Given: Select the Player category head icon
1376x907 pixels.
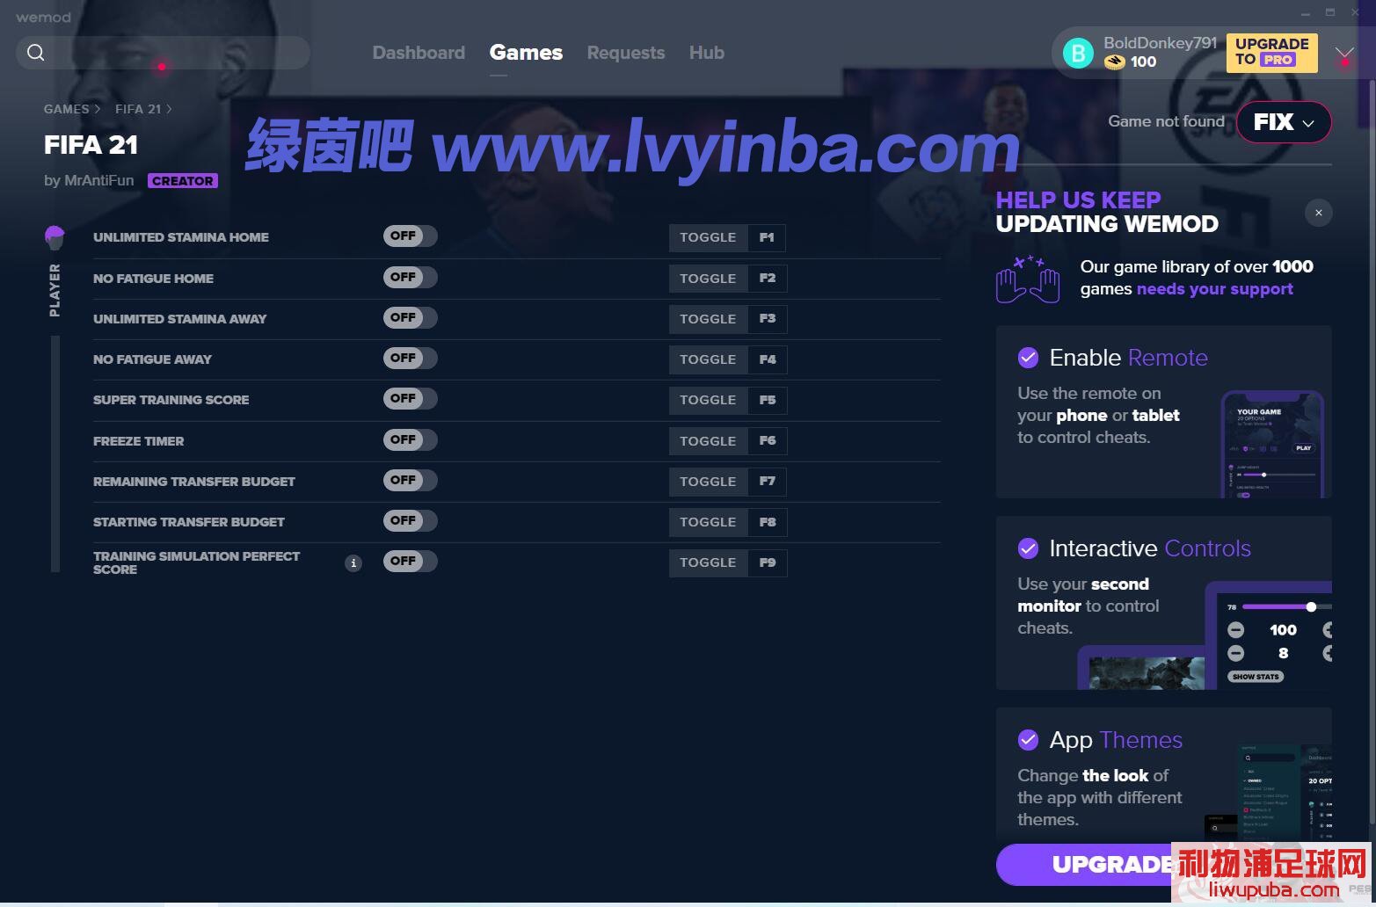Looking at the screenshot, I should (55, 236).
